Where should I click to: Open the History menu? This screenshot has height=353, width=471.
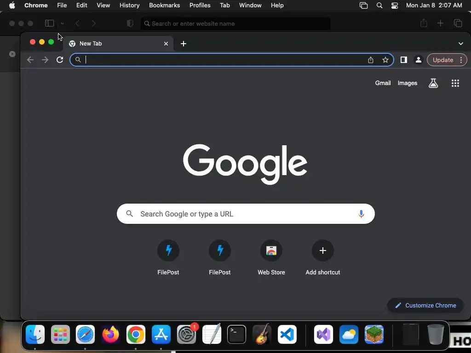point(129,6)
